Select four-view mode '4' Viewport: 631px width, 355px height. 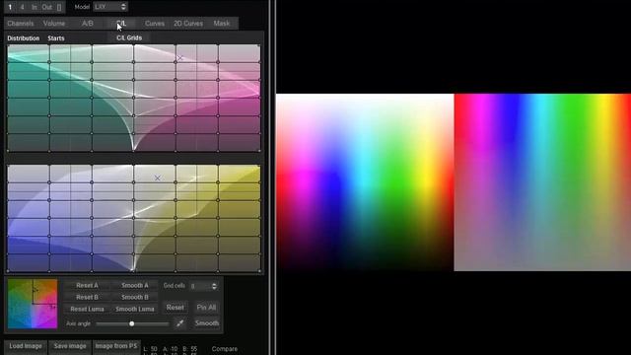22,7
